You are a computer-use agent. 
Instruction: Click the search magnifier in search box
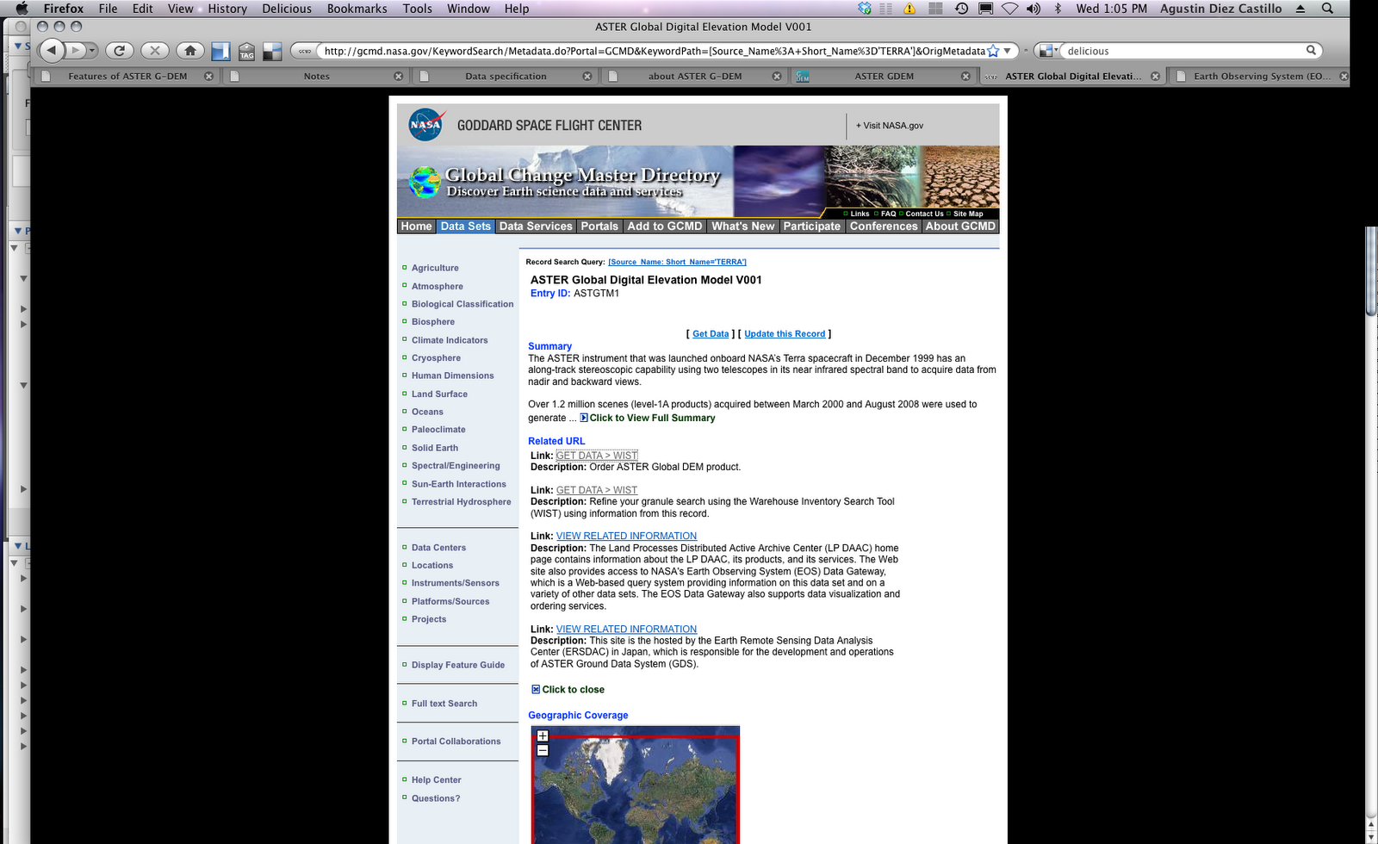(x=1311, y=50)
